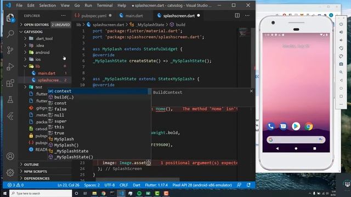This screenshot has width=351, height=197.
Task: Open the Terminal menu
Action: 105,5
